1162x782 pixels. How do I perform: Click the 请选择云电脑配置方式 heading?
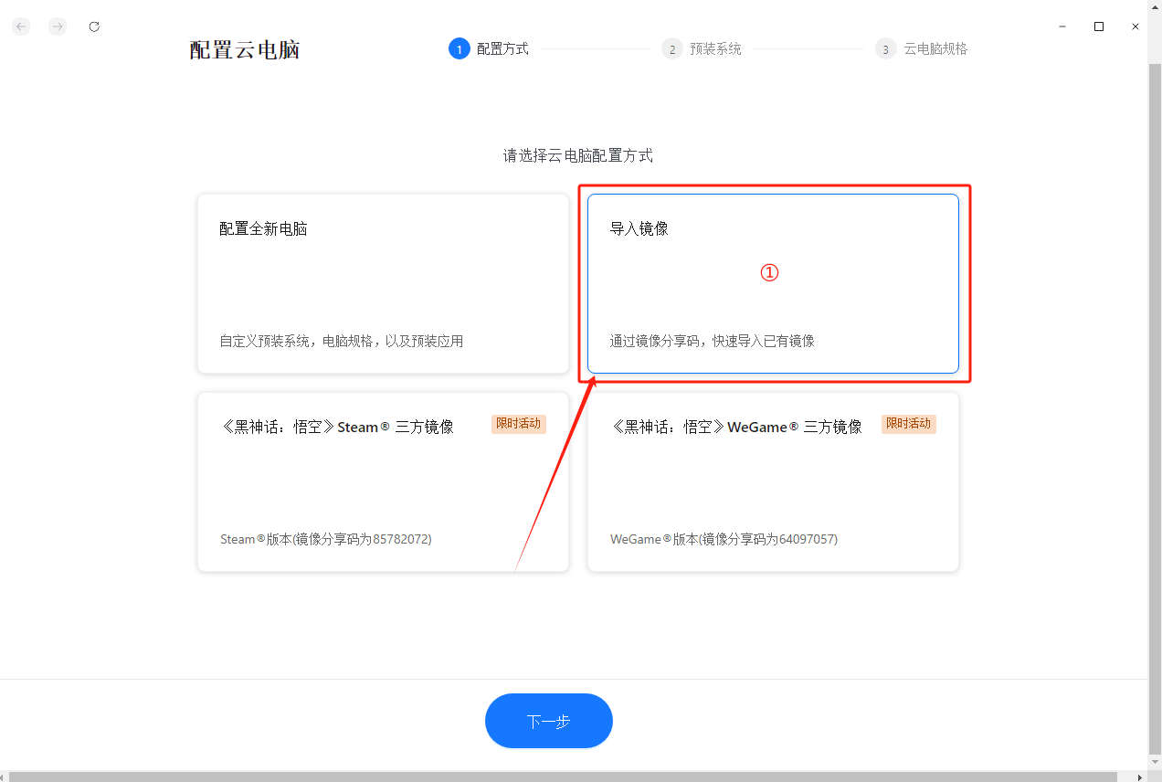578,155
